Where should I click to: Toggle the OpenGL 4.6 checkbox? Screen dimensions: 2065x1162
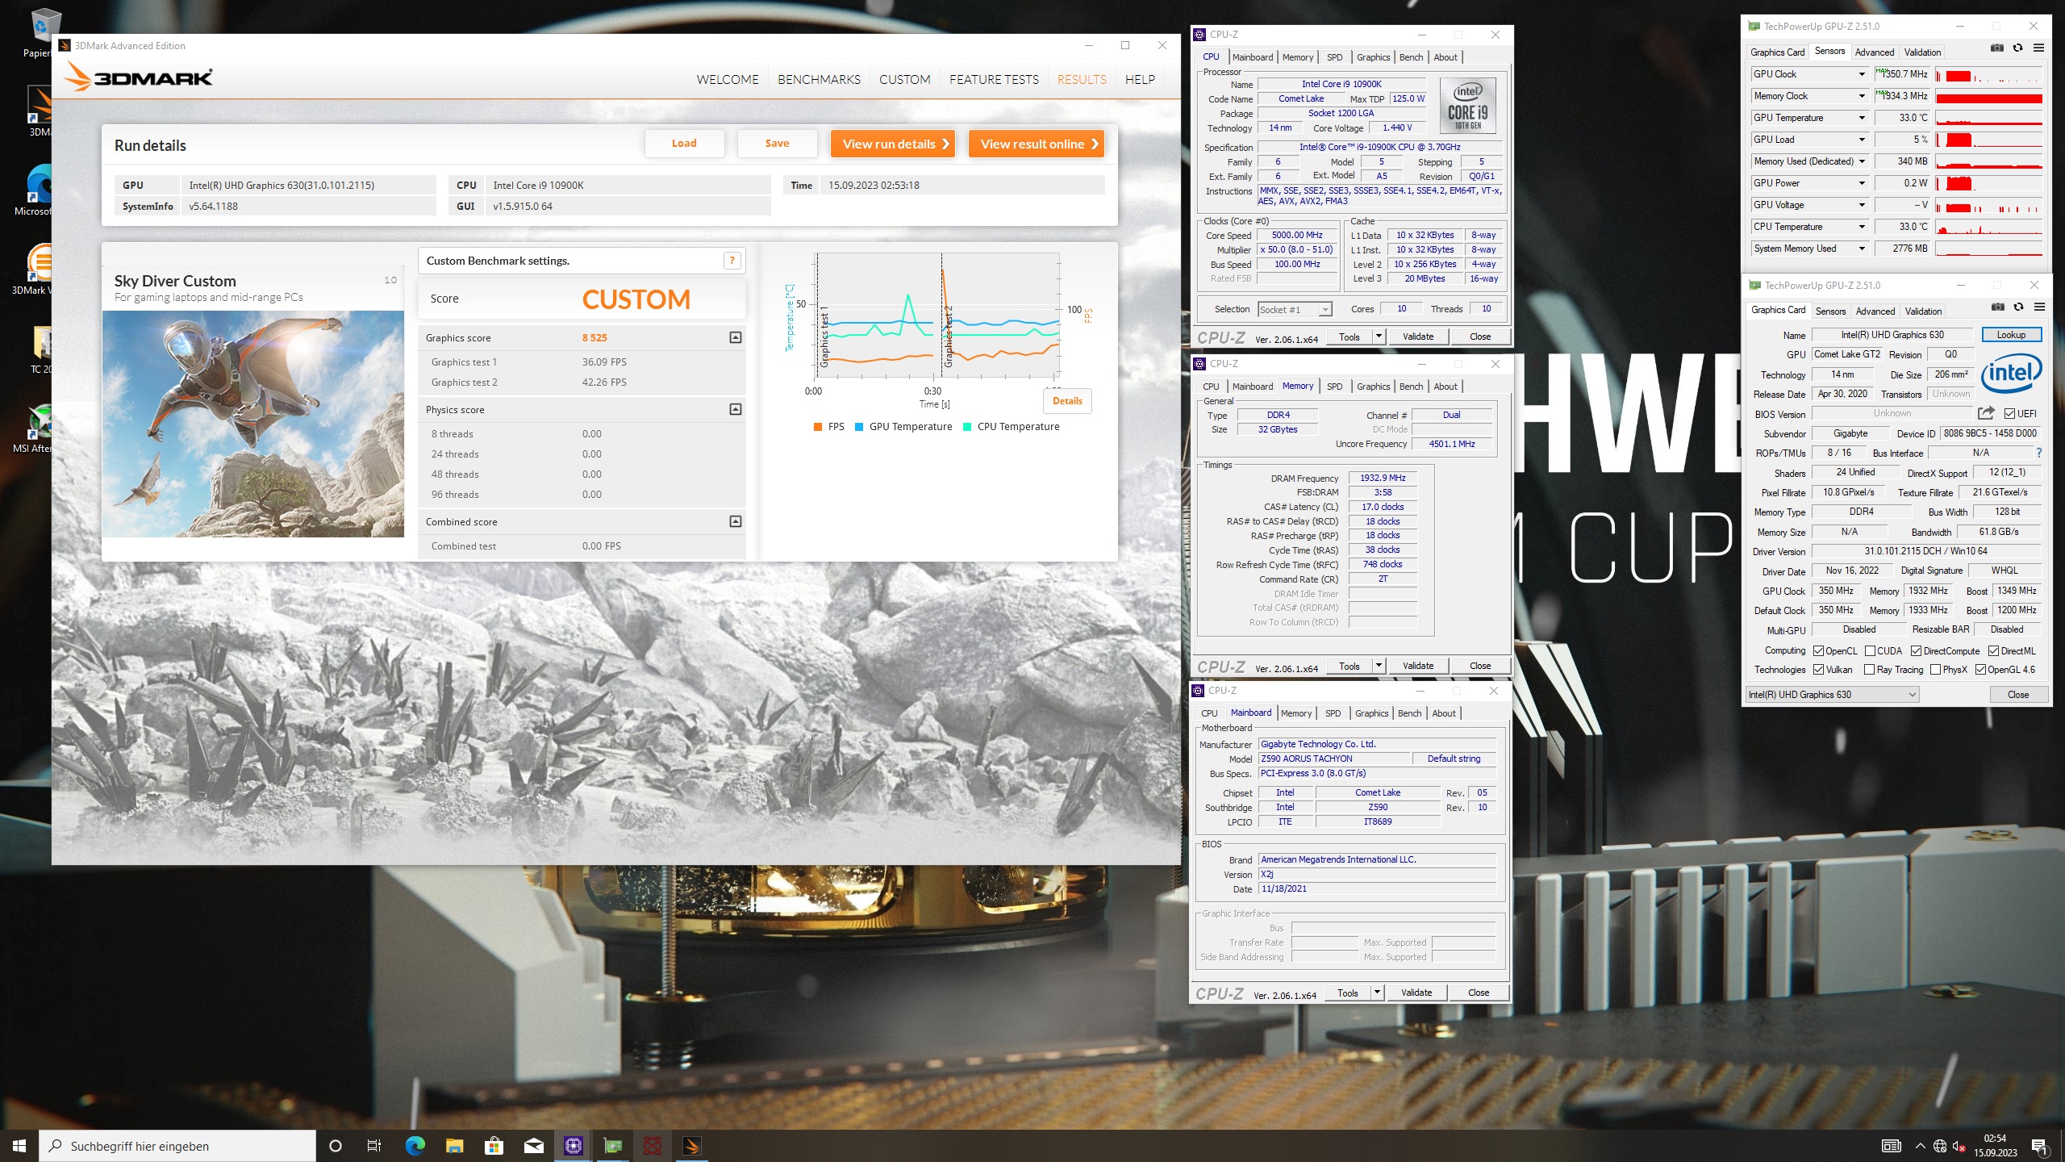pyautogui.click(x=1980, y=670)
